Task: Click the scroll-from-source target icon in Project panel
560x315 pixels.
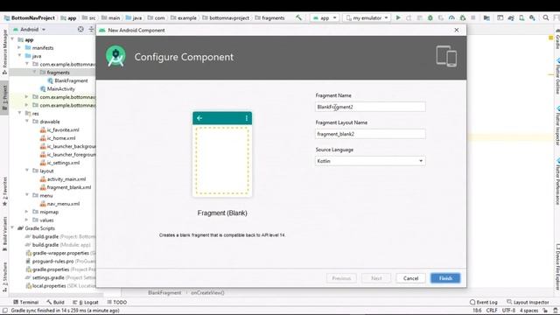Action: click(80, 29)
